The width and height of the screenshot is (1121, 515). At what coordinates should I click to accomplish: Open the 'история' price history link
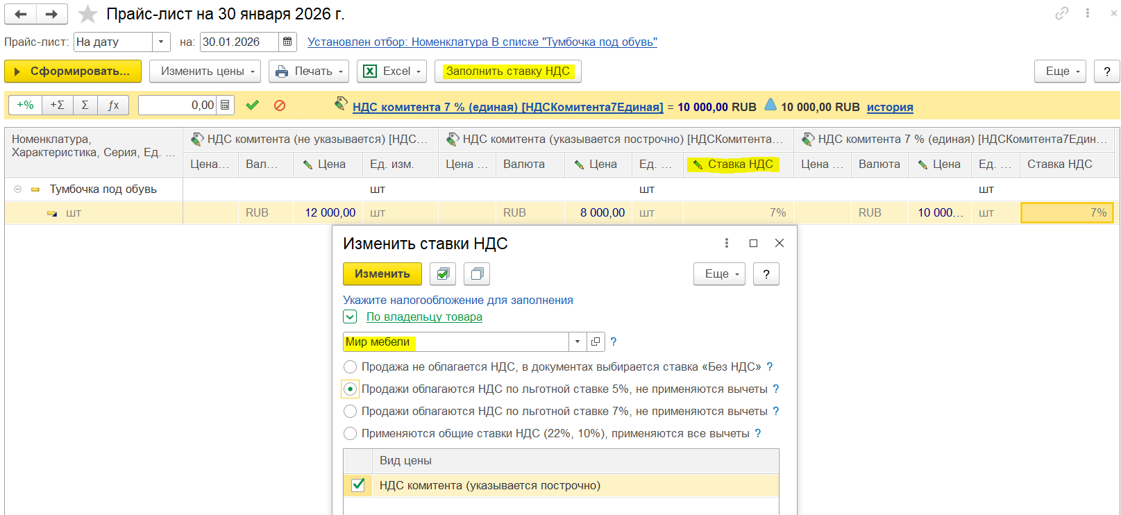tap(890, 107)
